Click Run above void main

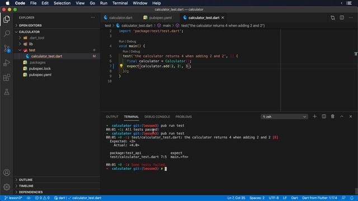(121, 41)
